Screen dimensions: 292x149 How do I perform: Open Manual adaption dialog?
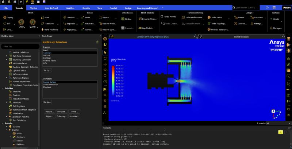[x=240, y=17]
